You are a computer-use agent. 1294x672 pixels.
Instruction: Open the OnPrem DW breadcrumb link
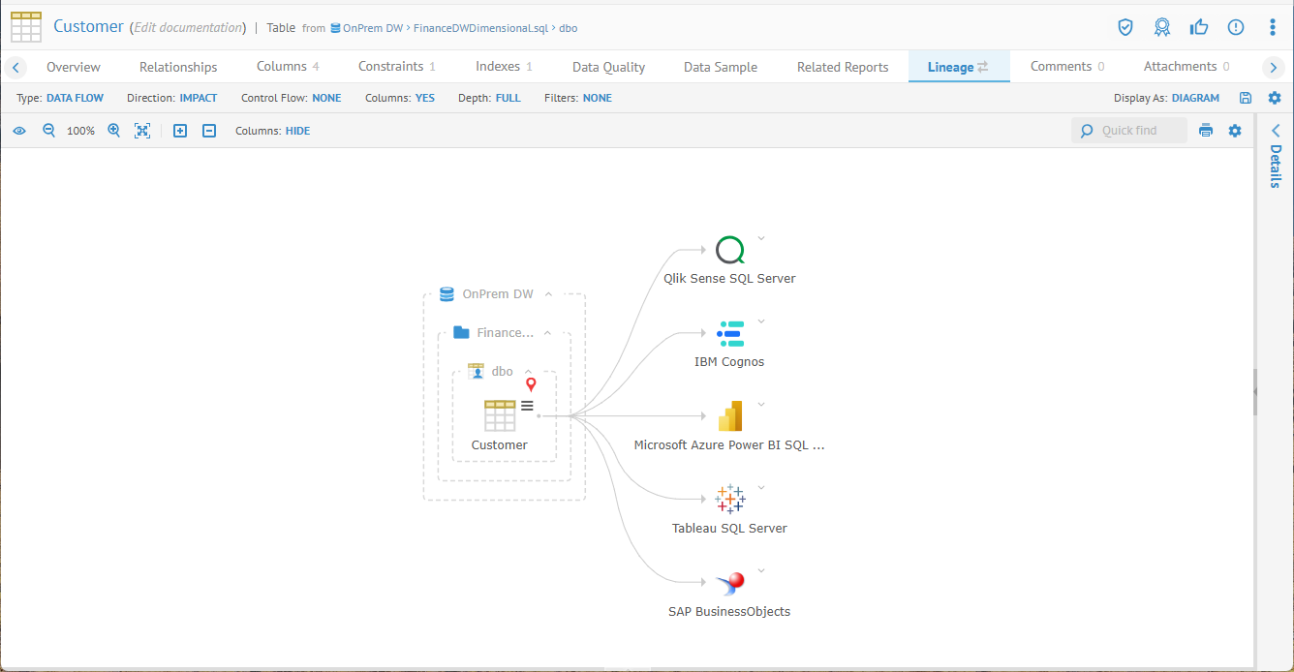pos(372,28)
